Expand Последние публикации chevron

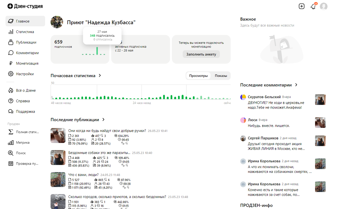point(103,120)
